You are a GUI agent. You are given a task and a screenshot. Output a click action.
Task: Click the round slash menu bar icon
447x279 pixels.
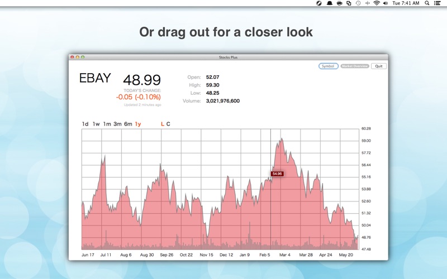point(319,3)
